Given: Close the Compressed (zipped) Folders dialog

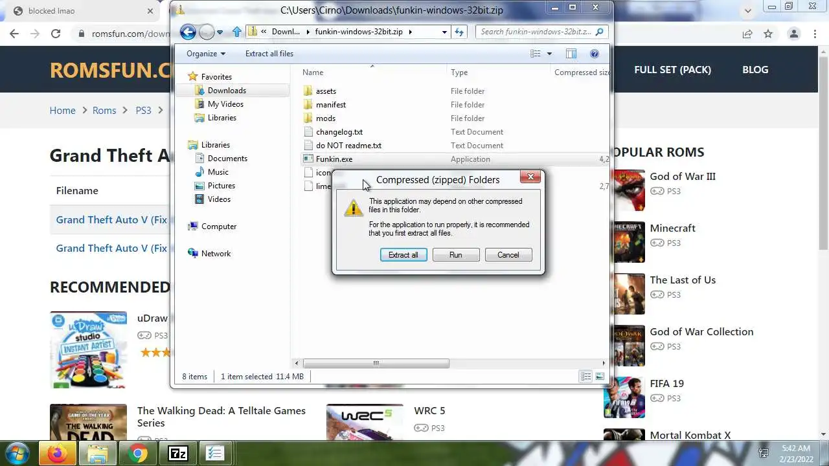Looking at the screenshot, I should (x=530, y=177).
